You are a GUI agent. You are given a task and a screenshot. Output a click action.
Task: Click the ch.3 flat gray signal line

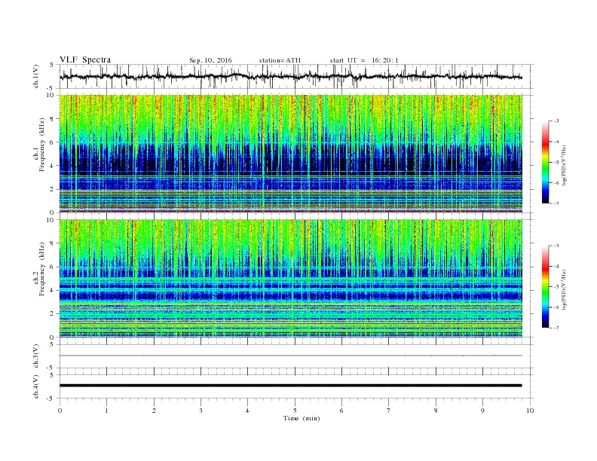[290, 356]
